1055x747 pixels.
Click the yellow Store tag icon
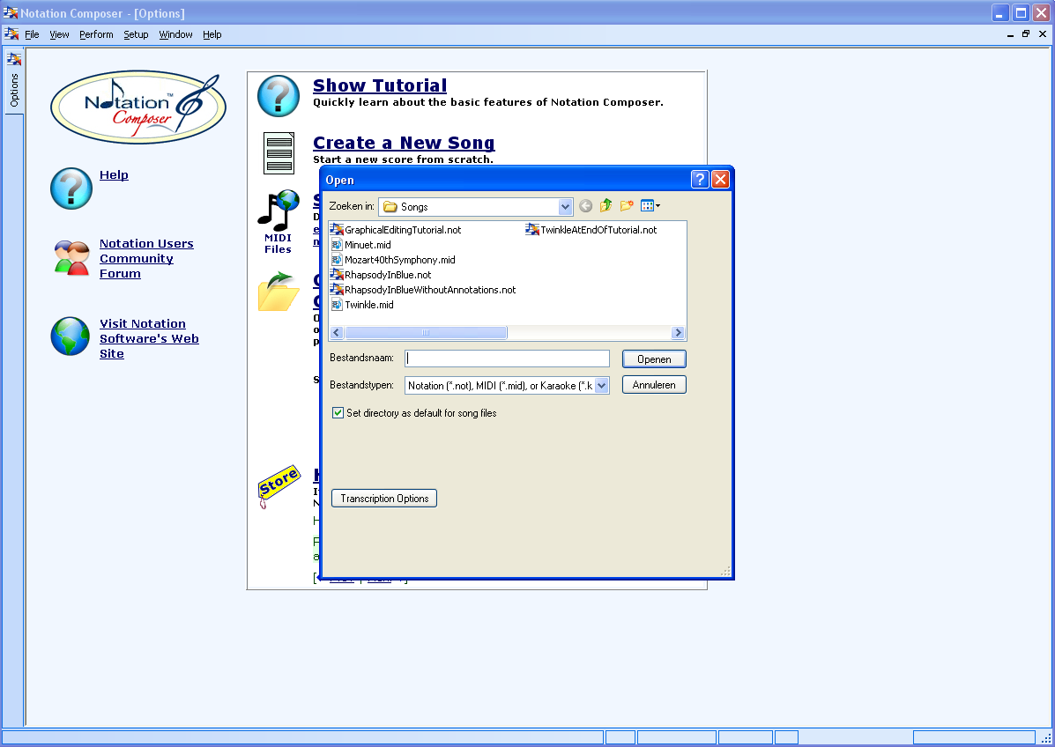[279, 486]
